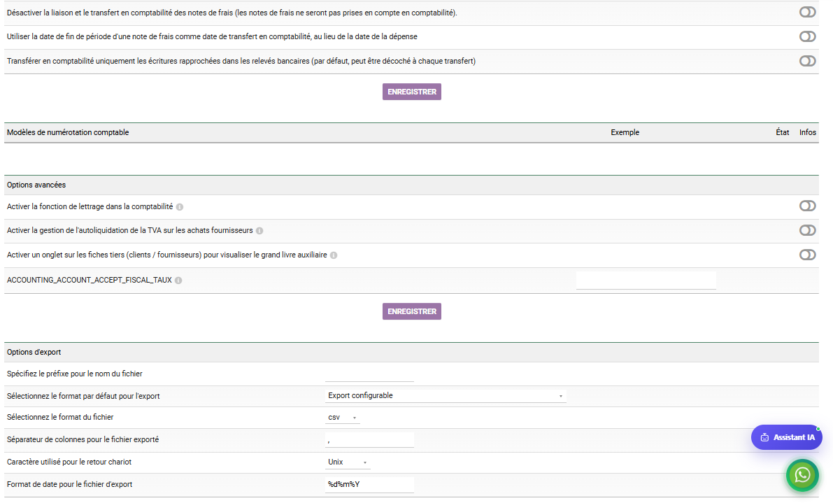Open the default export format dropdown
This screenshot has height=503, width=833.
(x=446, y=396)
